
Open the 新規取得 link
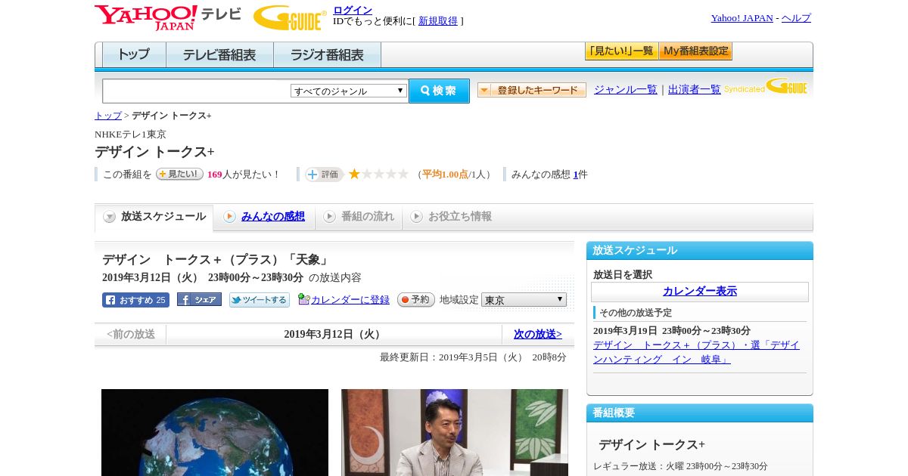438,21
